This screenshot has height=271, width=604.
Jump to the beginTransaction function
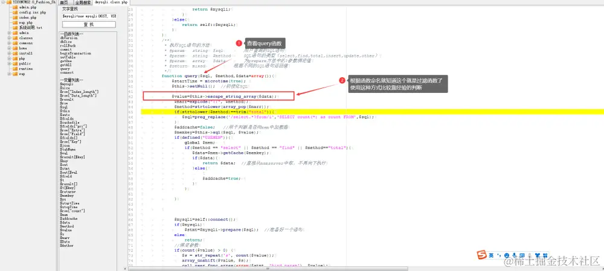[75, 54]
